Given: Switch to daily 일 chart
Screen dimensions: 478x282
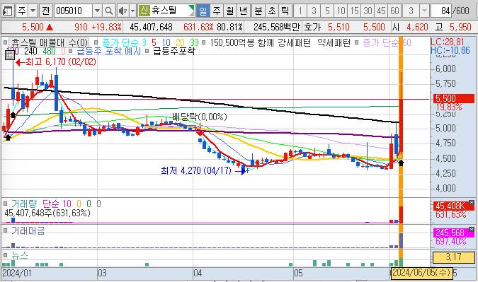Looking at the screenshot, I should (x=203, y=11).
